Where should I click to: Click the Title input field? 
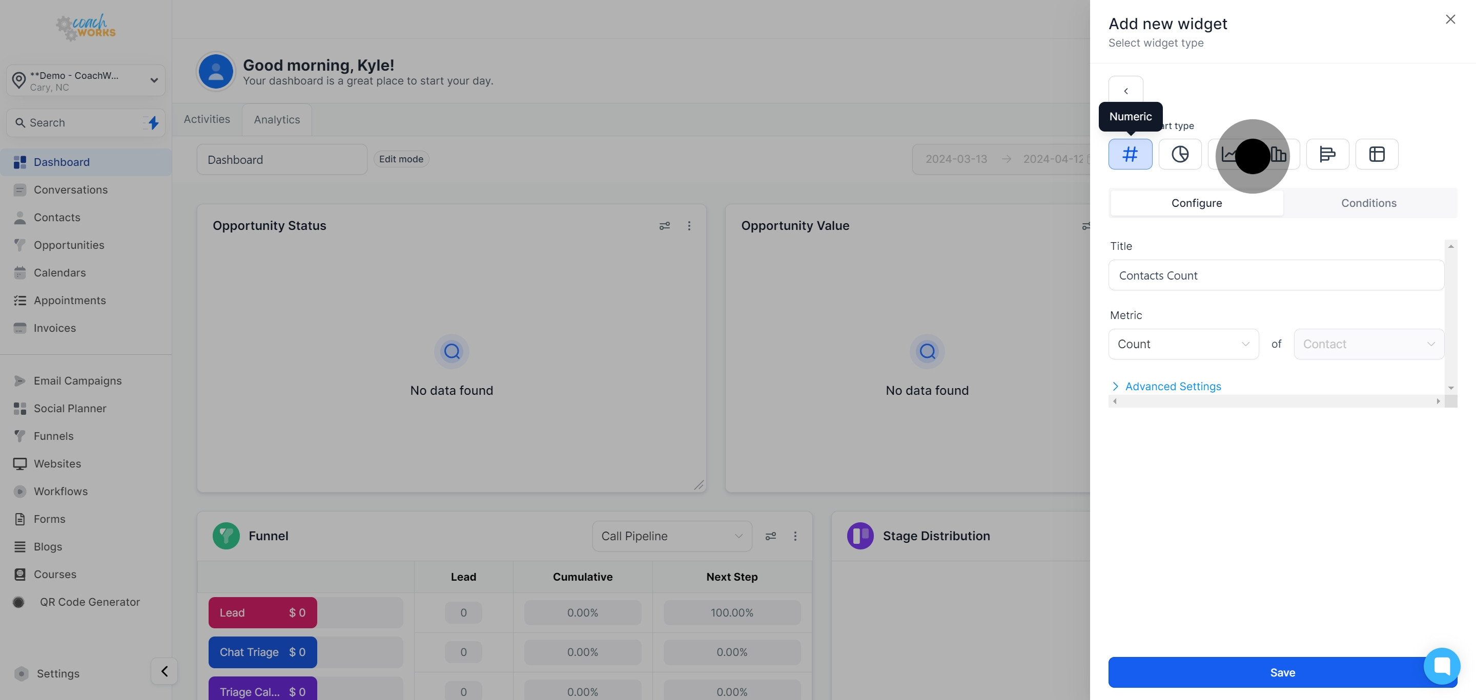pyautogui.click(x=1276, y=276)
